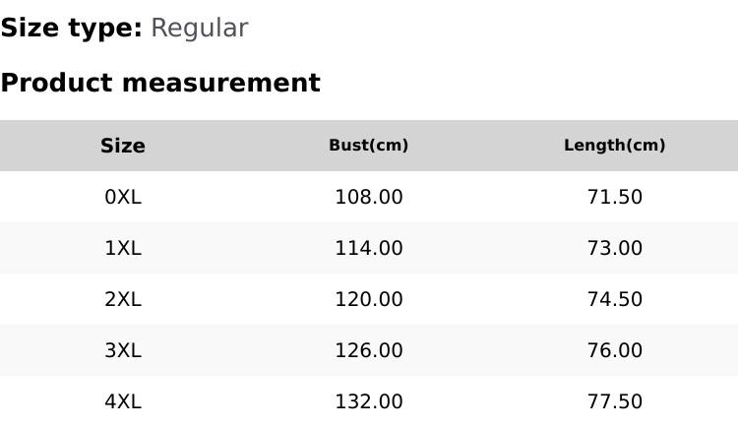Screen dimensions: 738x427
Task: Click the Product measurement heading
Action: pyautogui.click(x=160, y=83)
